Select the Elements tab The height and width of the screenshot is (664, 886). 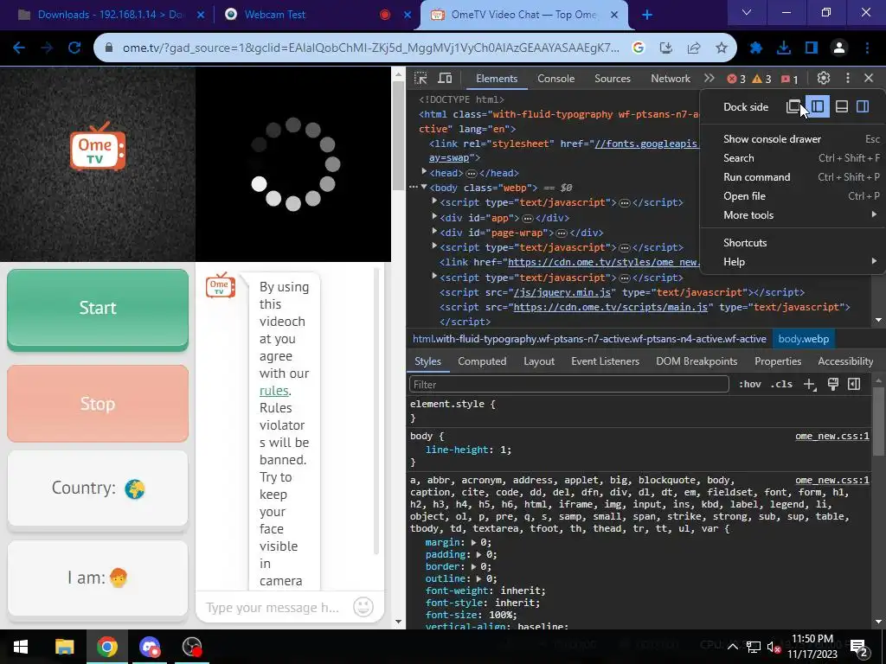pos(496,79)
